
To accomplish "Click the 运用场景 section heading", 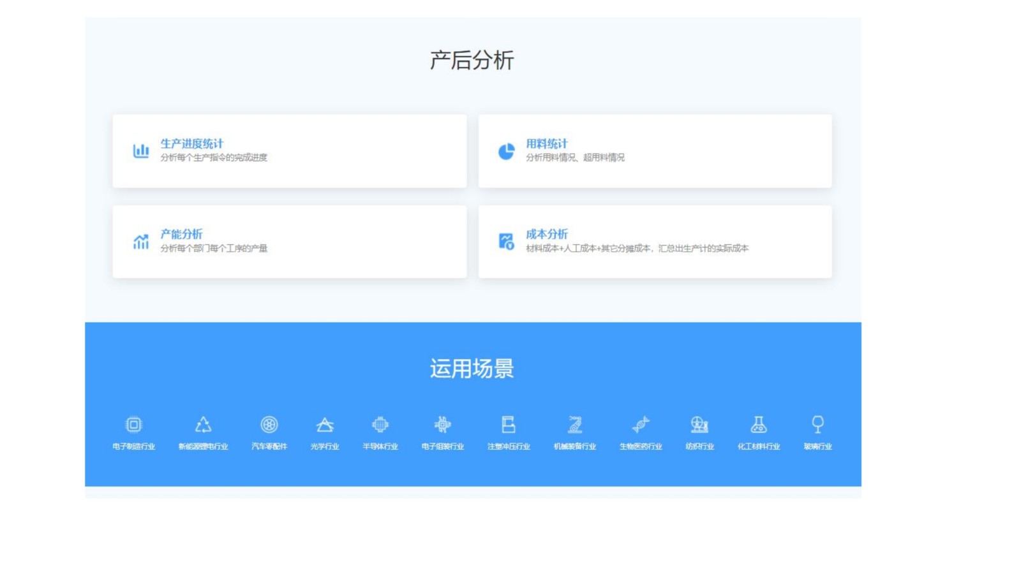I will point(472,369).
